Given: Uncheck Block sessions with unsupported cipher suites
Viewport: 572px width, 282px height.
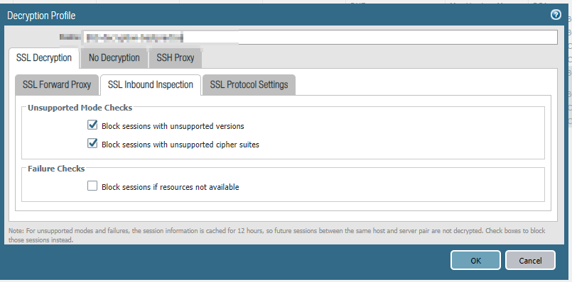Looking at the screenshot, I should [92, 144].
